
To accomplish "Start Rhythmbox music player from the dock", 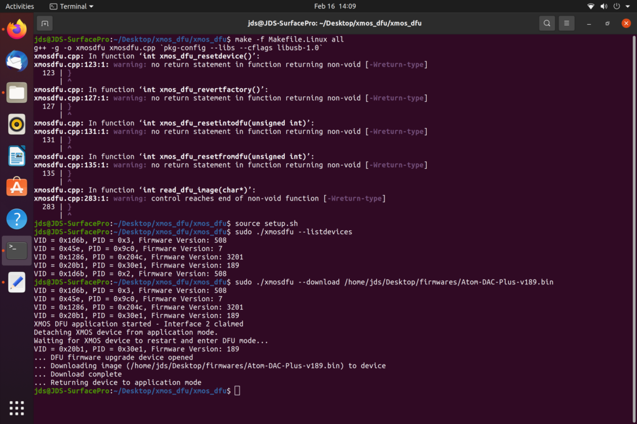I will tap(16, 124).
